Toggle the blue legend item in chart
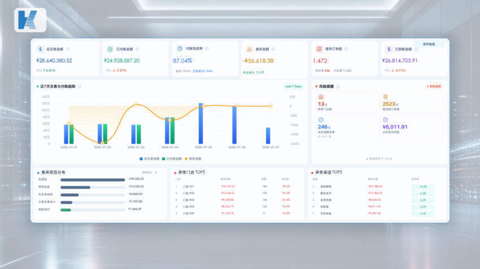This screenshot has width=480, height=269. pyautogui.click(x=150, y=158)
